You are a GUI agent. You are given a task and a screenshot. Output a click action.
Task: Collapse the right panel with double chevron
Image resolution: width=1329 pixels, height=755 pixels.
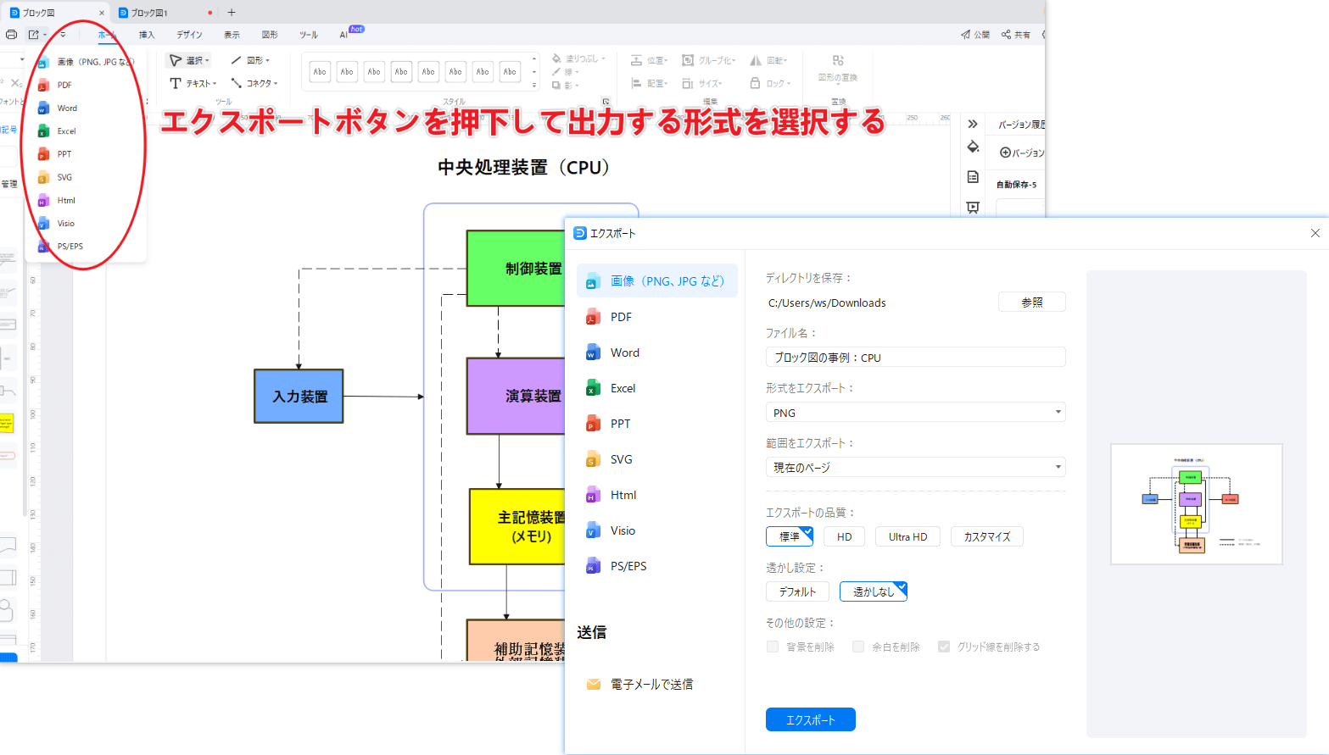point(973,124)
